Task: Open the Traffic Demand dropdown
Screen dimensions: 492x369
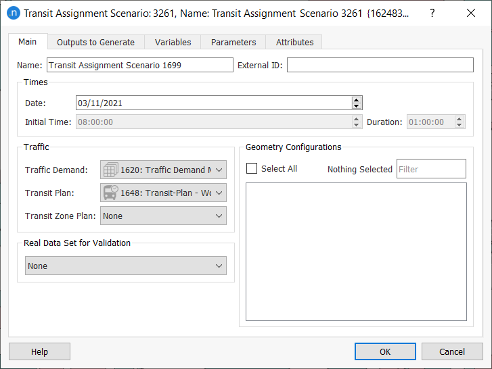Action: tap(163, 170)
